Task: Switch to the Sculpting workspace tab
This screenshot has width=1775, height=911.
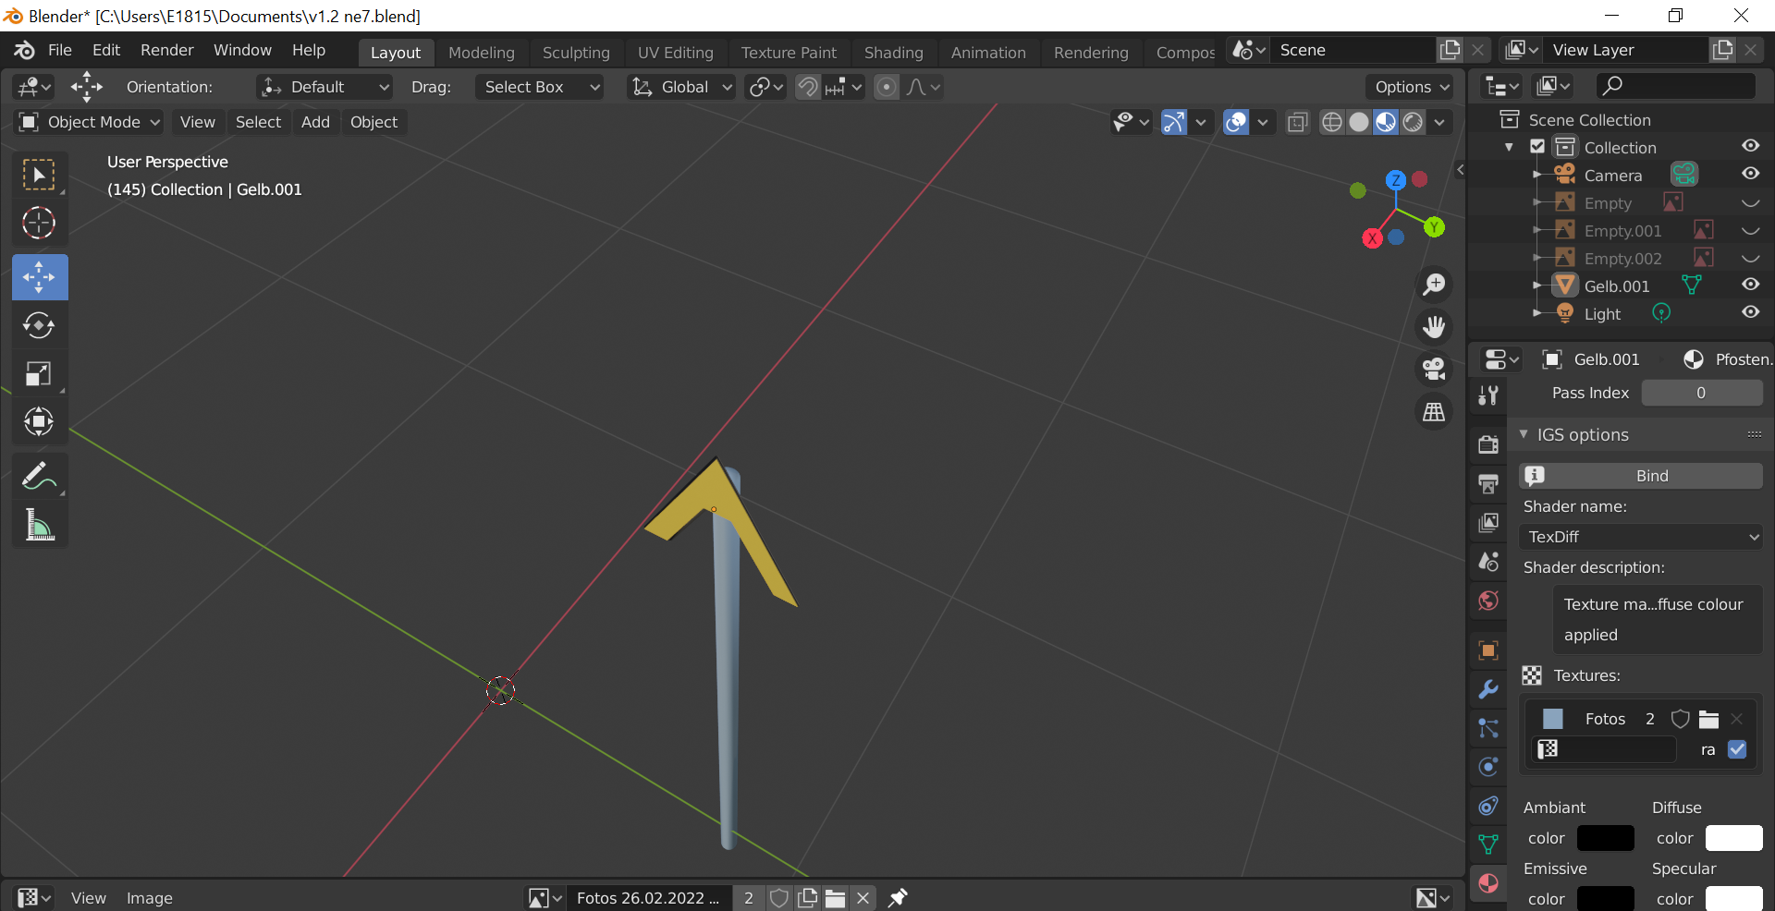Action: pyautogui.click(x=575, y=53)
